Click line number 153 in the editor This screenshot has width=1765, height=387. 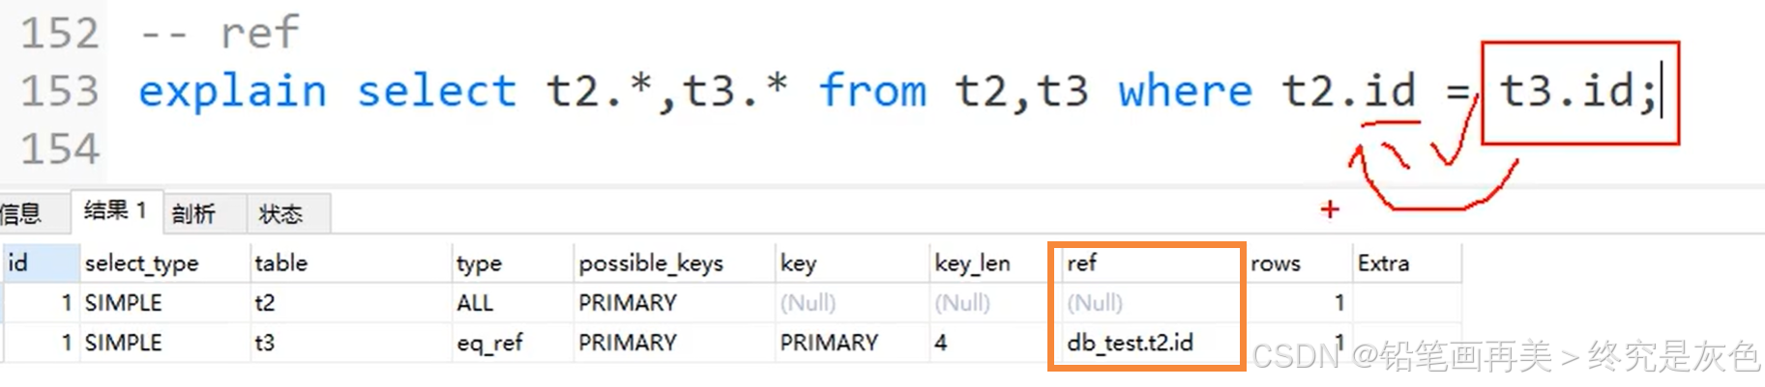tap(60, 92)
